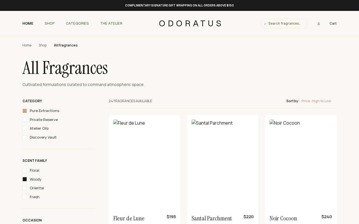Screen dimensions: 359x224
Task: Click the Noir Cocoon product title
Action: (283, 218)
